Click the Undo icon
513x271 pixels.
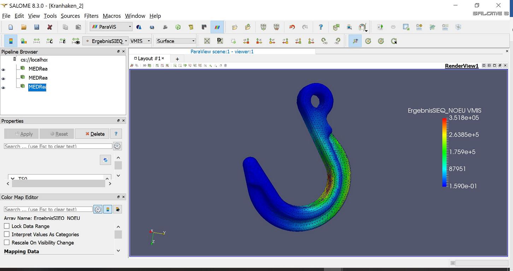tap(292, 27)
